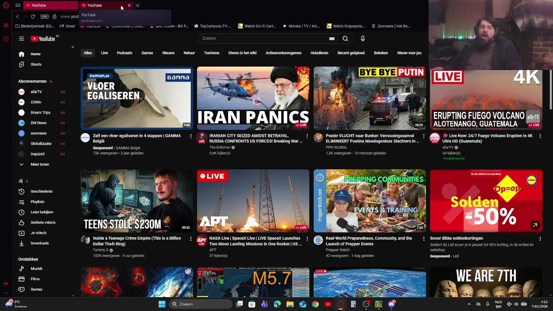The image size is (553, 311).
Task: Open the on-screen keyboard icon in search box
Action: [x=332, y=38]
